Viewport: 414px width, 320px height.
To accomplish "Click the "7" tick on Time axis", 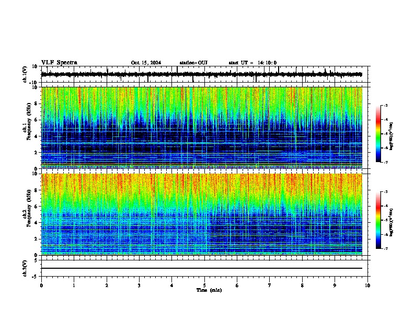I will click(x=270, y=285).
